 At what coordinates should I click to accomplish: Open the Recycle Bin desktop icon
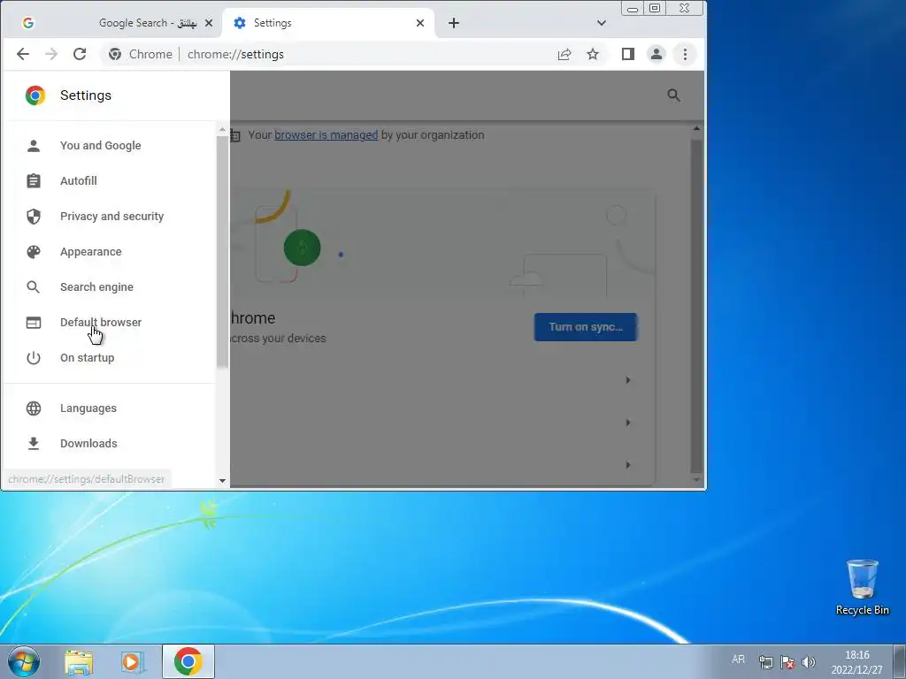[862, 587]
